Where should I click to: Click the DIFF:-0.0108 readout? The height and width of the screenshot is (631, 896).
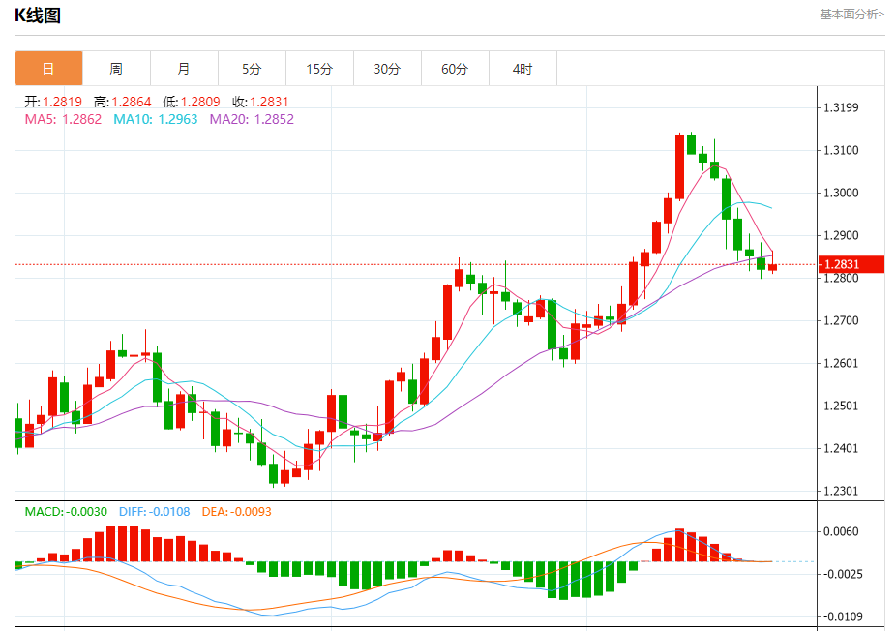tap(154, 512)
